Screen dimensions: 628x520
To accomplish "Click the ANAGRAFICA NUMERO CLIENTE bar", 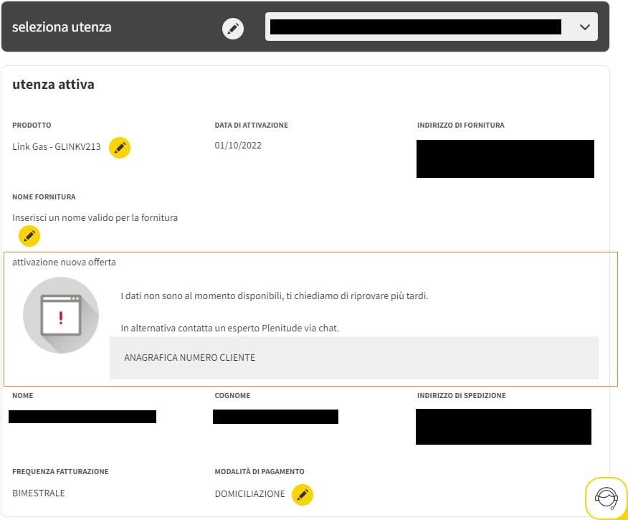I will point(353,357).
